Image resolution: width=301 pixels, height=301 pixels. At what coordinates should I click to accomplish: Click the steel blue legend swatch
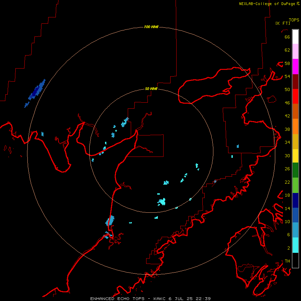pyautogui.click(x=295, y=230)
